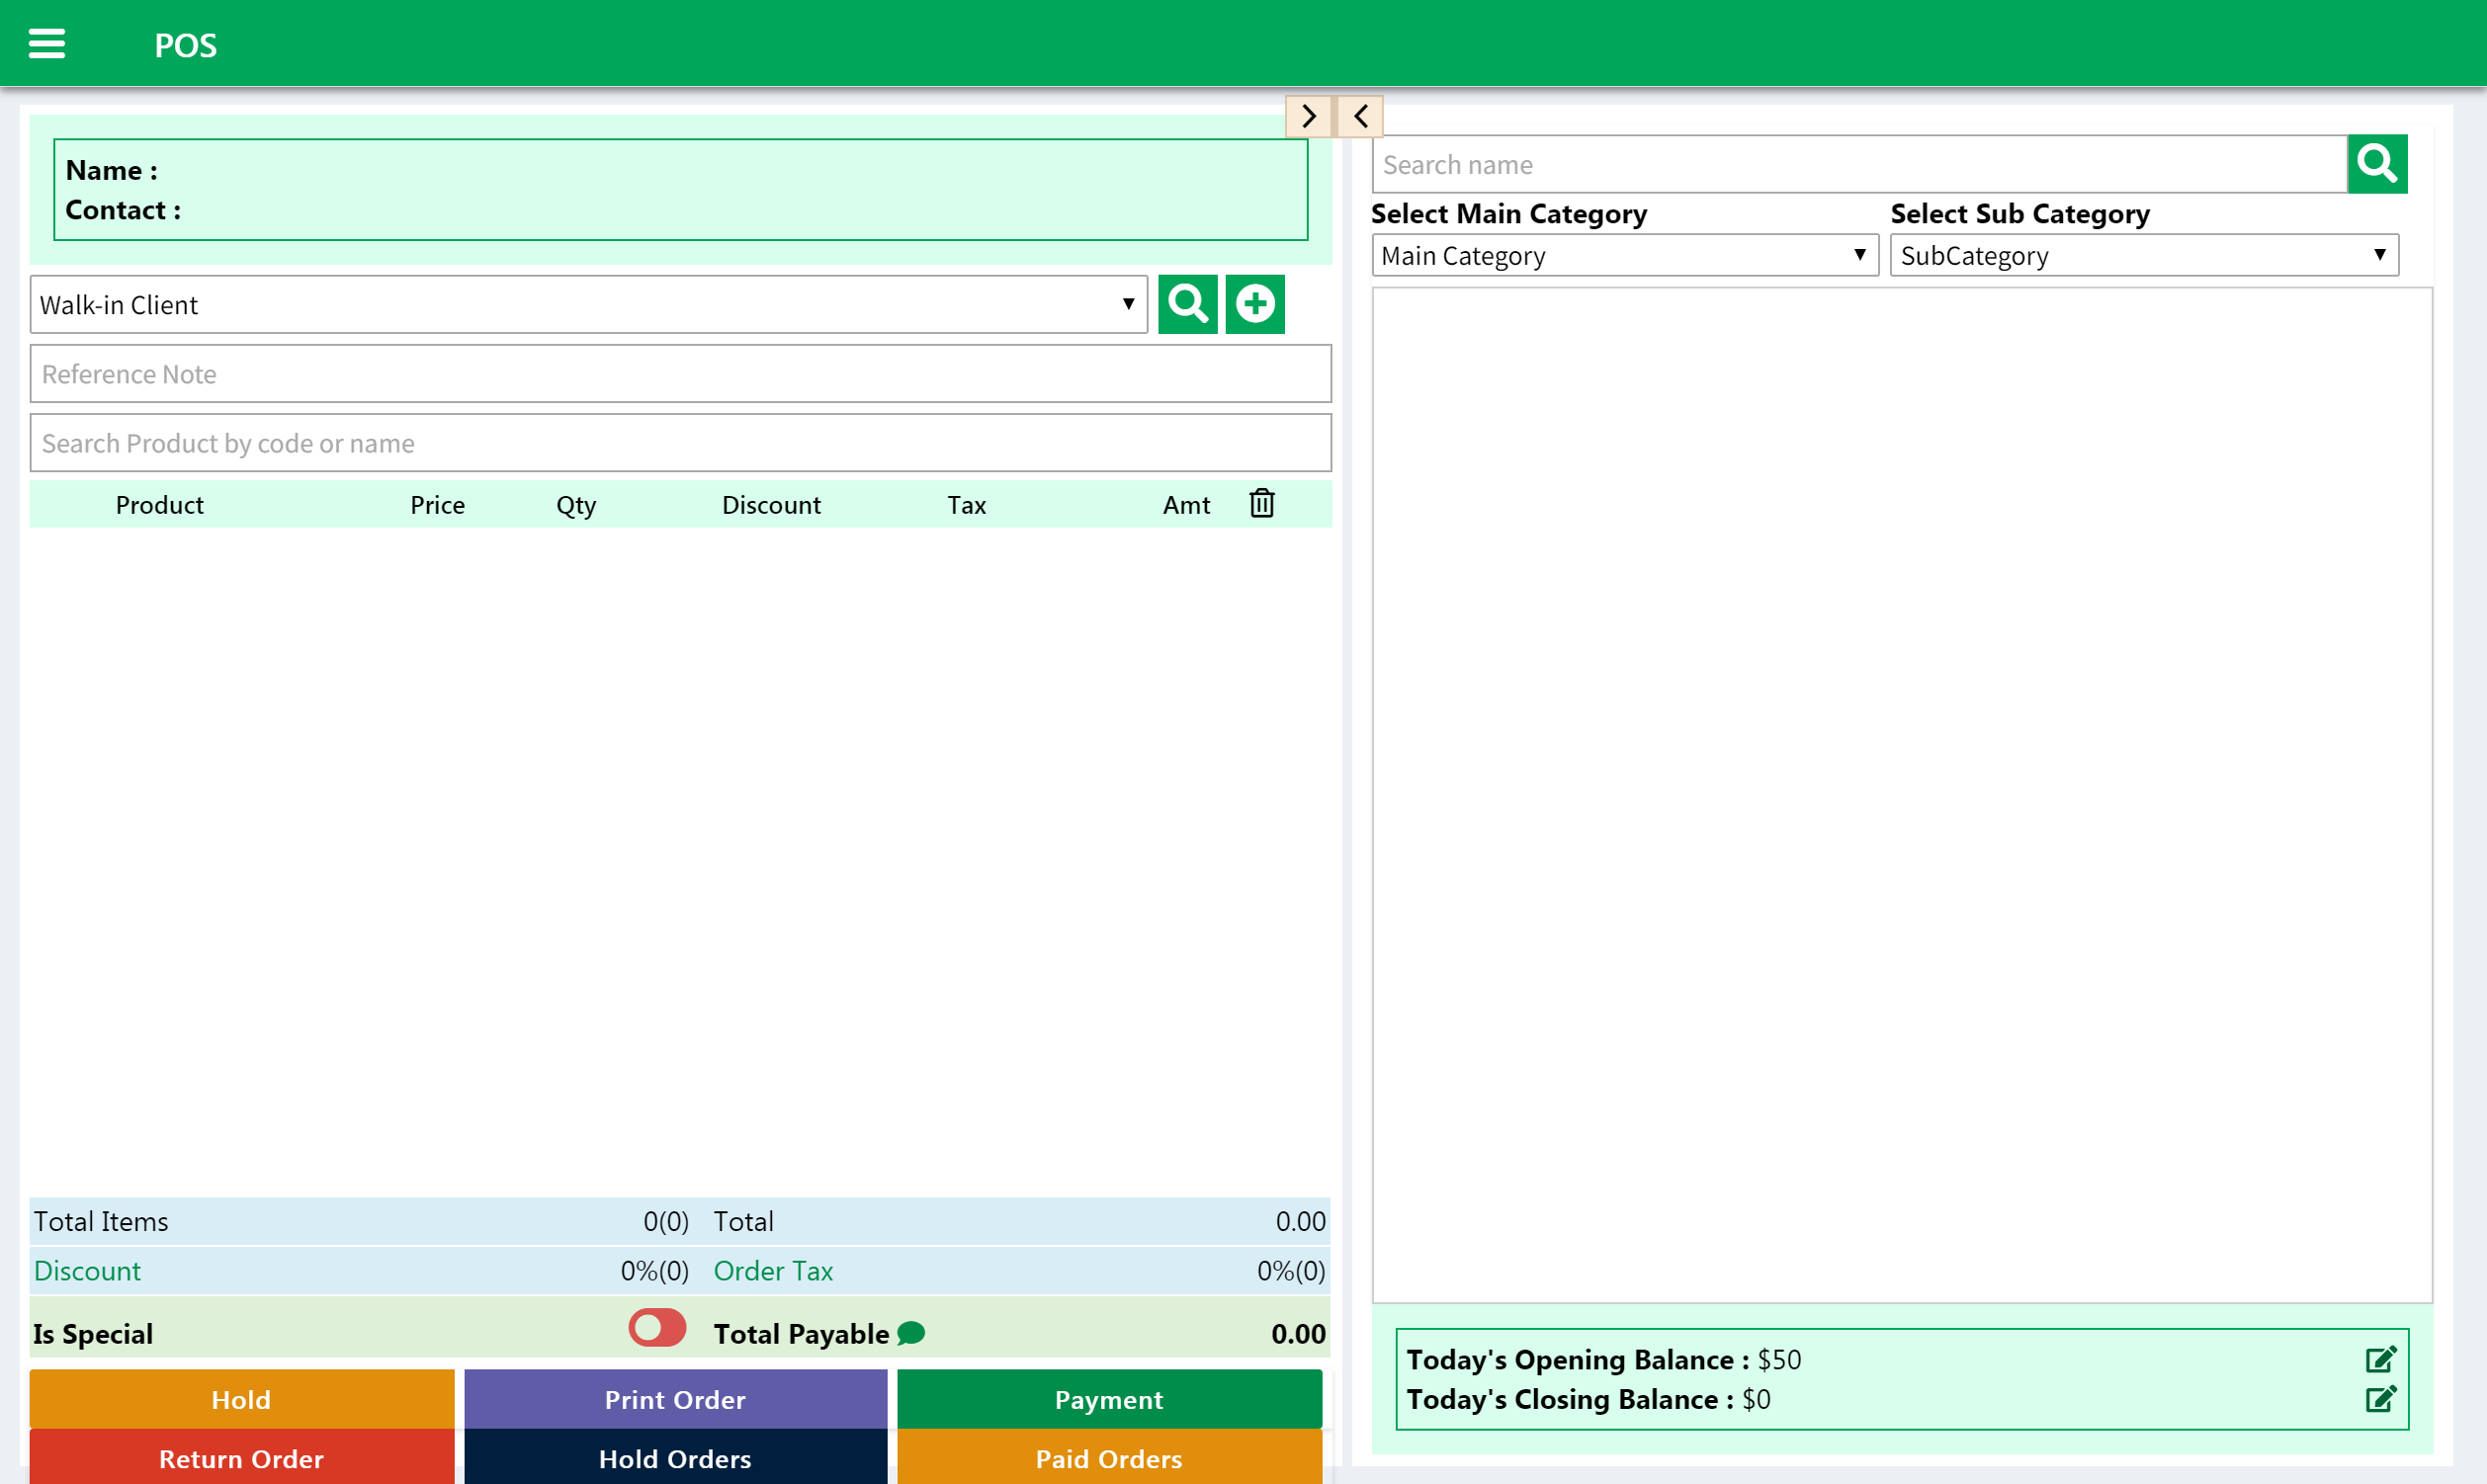This screenshot has height=1484, width=2487.
Task: Click the Hold button
Action: click(x=241, y=1399)
